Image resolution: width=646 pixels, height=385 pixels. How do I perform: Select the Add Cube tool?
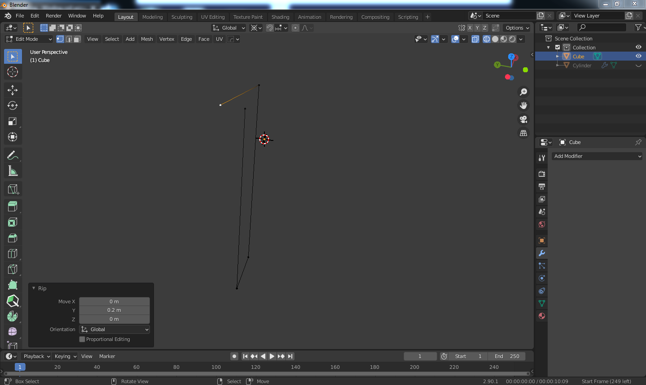coord(13,189)
